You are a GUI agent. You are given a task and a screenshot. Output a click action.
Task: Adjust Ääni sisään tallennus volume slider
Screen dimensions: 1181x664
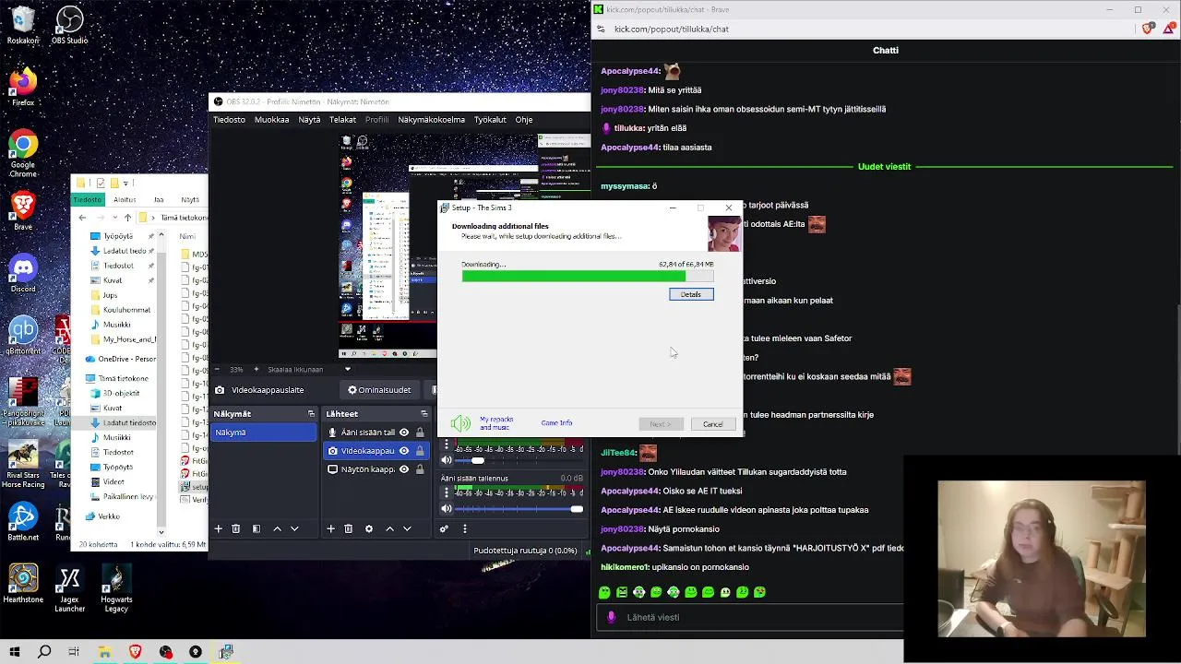tap(519, 509)
